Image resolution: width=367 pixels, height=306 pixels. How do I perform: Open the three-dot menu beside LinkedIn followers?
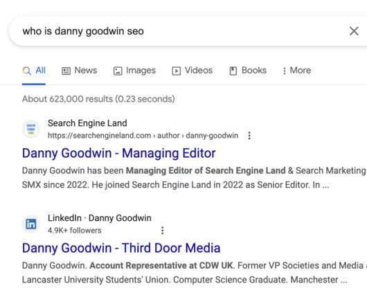point(163,231)
